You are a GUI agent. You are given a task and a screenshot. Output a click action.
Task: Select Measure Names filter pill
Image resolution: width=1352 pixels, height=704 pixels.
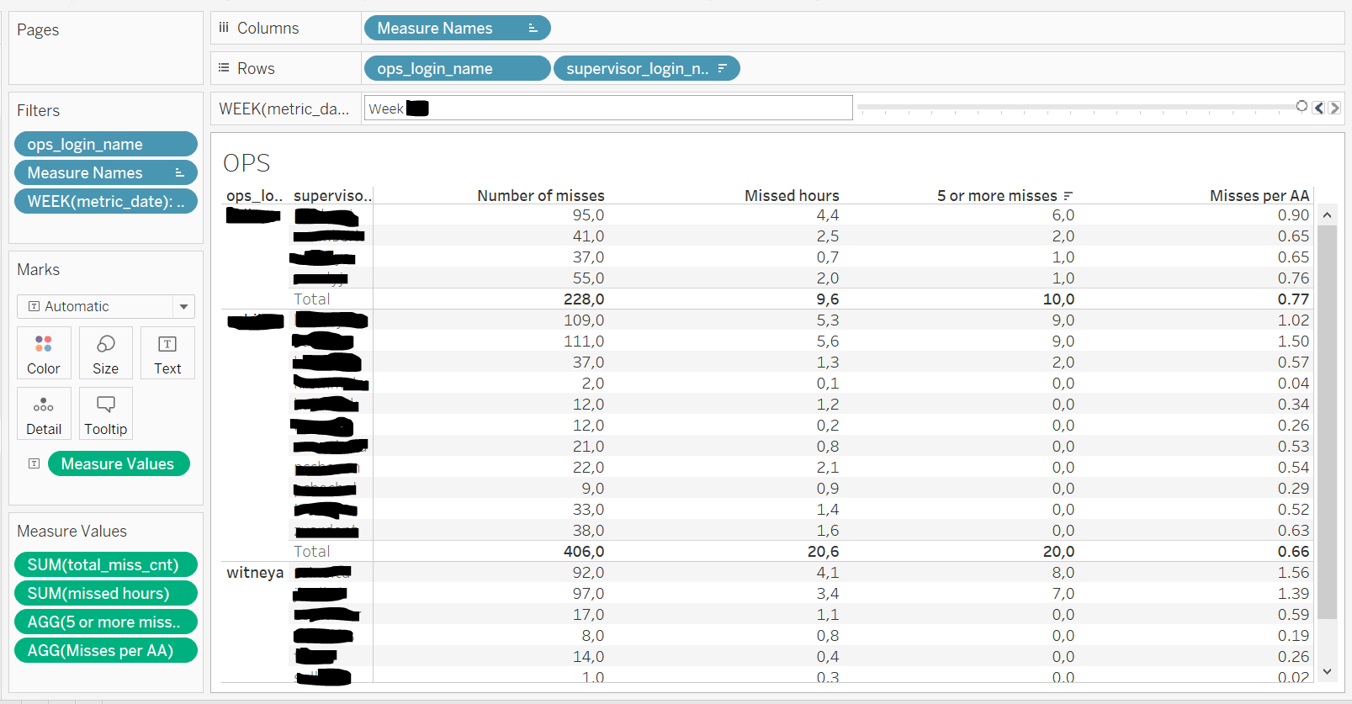pyautogui.click(x=106, y=172)
